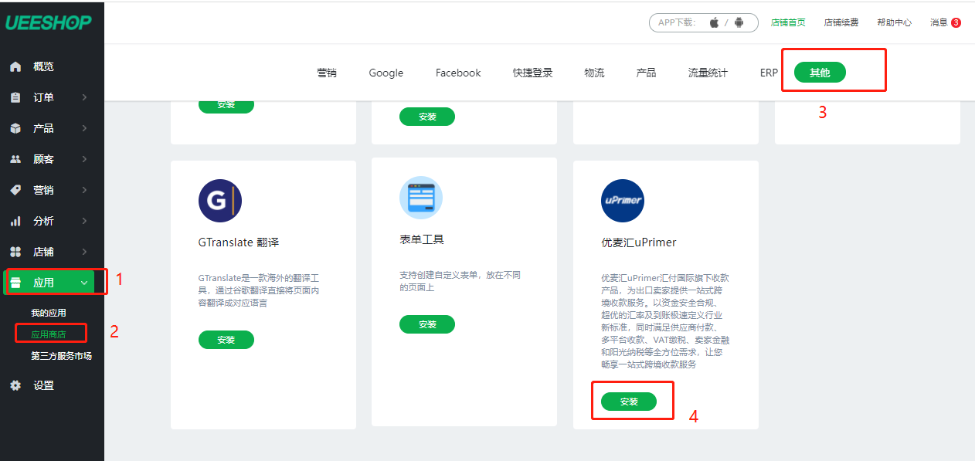Screen dimensions: 975x461
Task: Open 我的应用 submenu
Action: pos(49,313)
